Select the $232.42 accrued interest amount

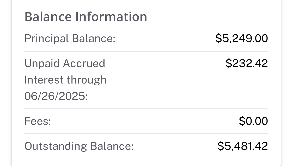[247, 63]
